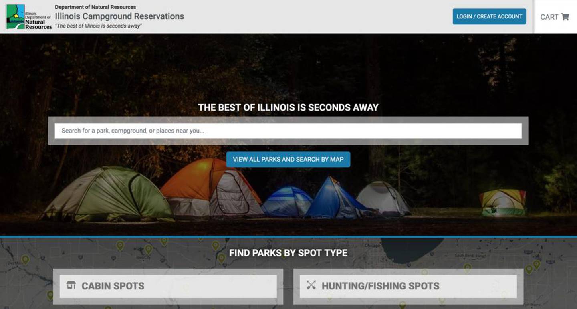Open the CART tab in header

pyautogui.click(x=555, y=17)
